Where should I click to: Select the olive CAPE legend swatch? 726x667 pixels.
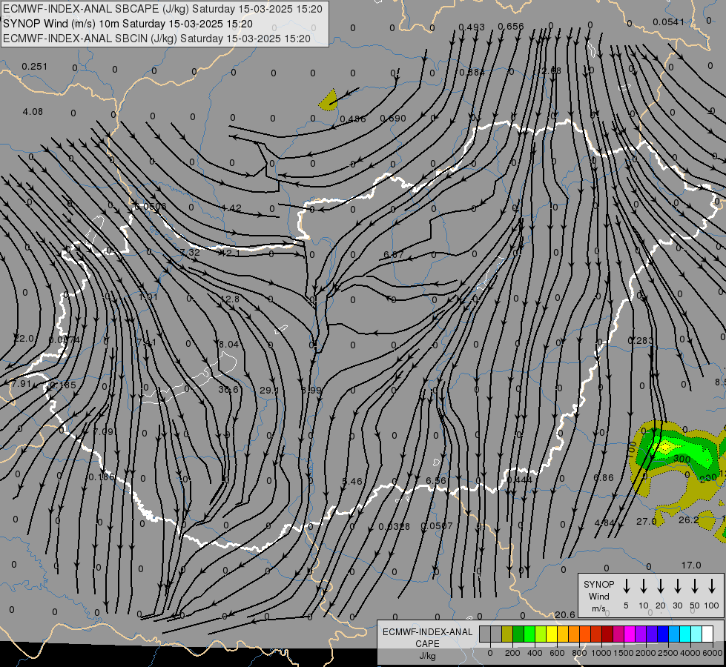pyautogui.click(x=507, y=634)
